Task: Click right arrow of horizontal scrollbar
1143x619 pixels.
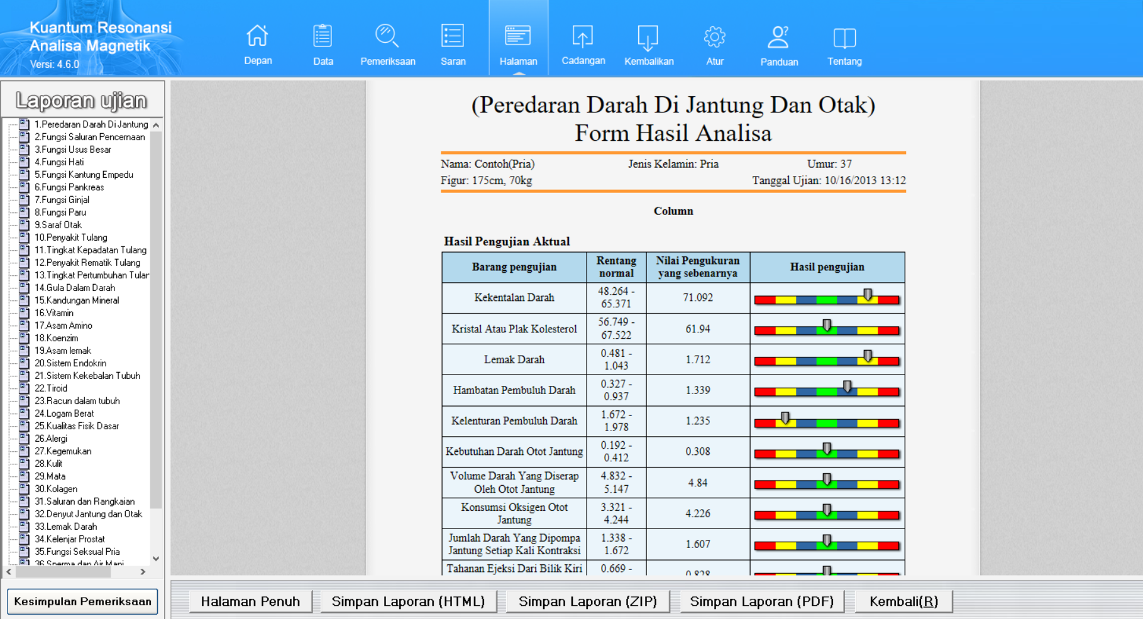Action: point(143,572)
